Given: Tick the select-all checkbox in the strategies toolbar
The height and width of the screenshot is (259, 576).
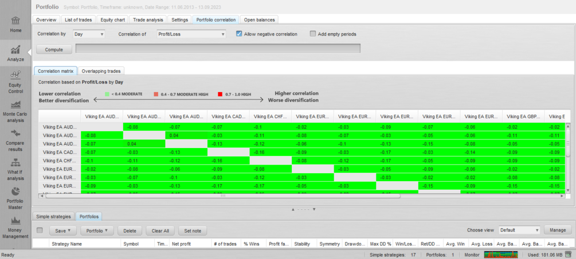Looking at the screenshot, I should 40,230.
